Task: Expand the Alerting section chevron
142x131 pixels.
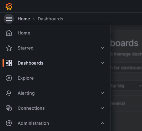Action: coord(102,93)
